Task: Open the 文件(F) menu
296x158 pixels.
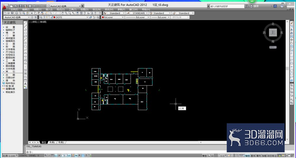Action: click(14, 9)
